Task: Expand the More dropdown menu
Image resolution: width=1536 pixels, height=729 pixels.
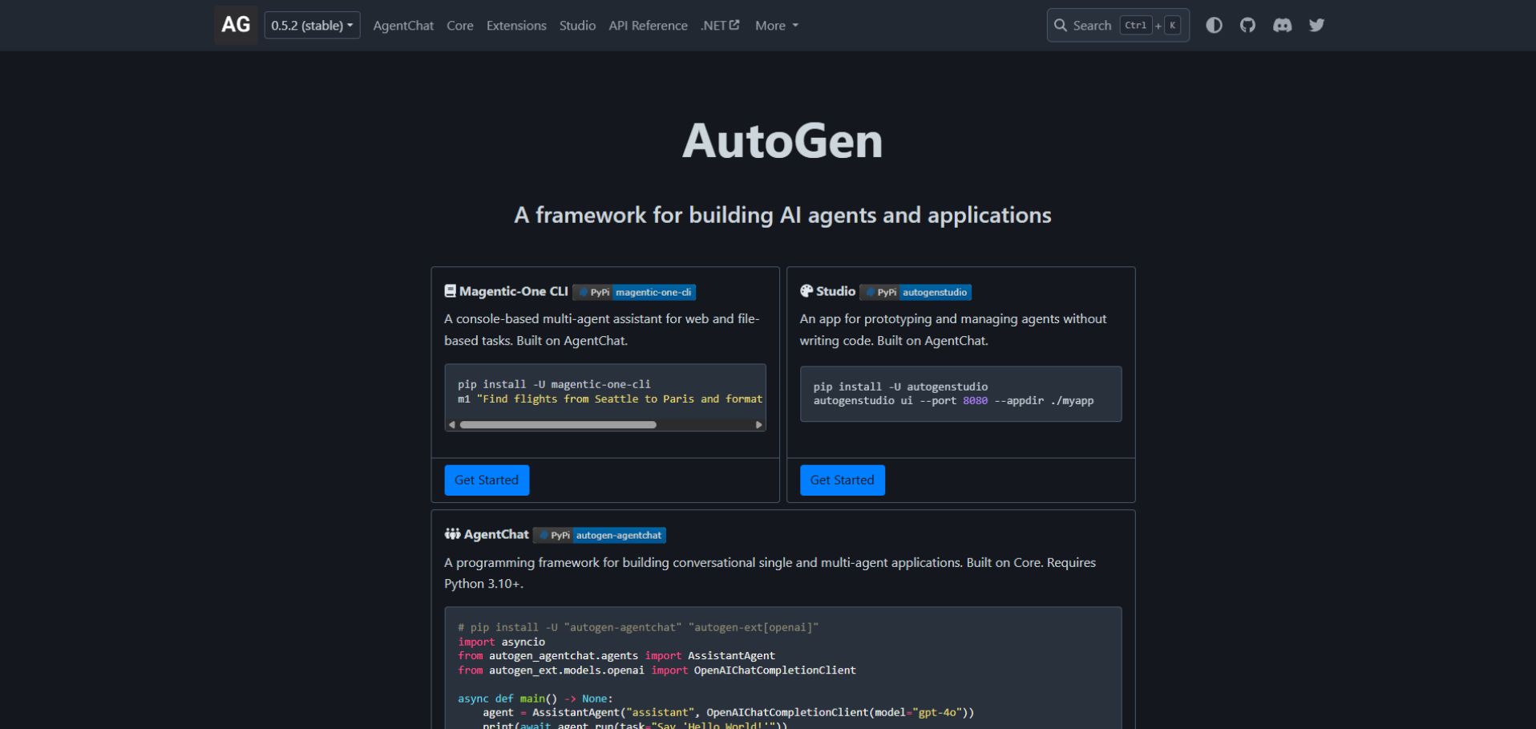Action: point(777,26)
